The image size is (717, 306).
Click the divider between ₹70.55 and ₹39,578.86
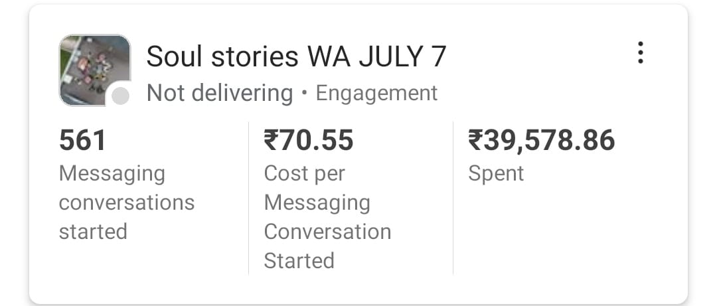coord(453,198)
